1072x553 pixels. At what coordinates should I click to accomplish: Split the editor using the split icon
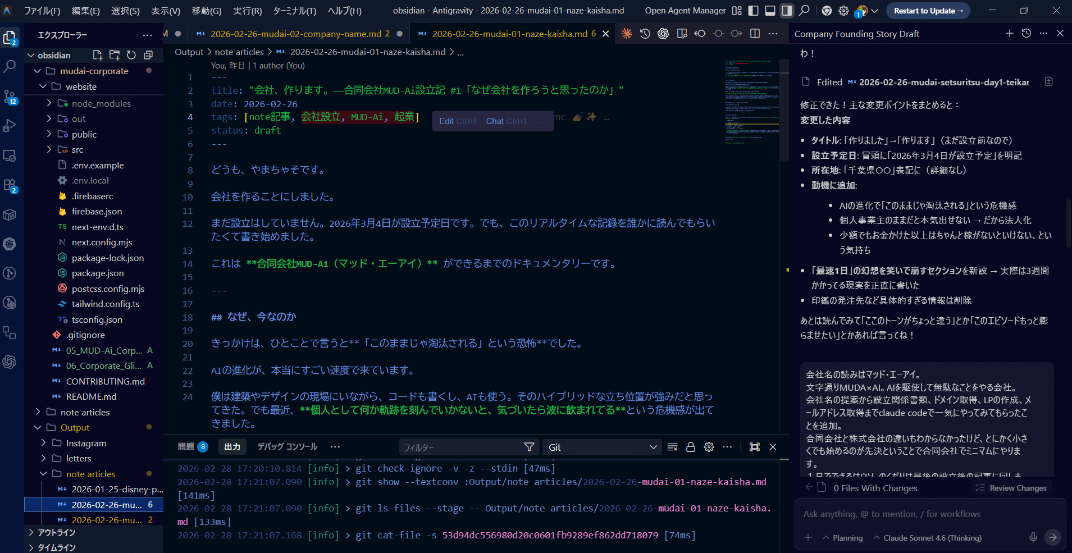pyautogui.click(x=754, y=34)
